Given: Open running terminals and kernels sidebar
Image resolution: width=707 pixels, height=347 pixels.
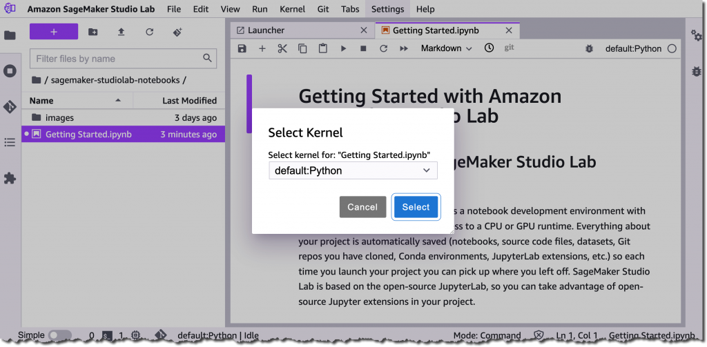Looking at the screenshot, I should [x=10, y=71].
